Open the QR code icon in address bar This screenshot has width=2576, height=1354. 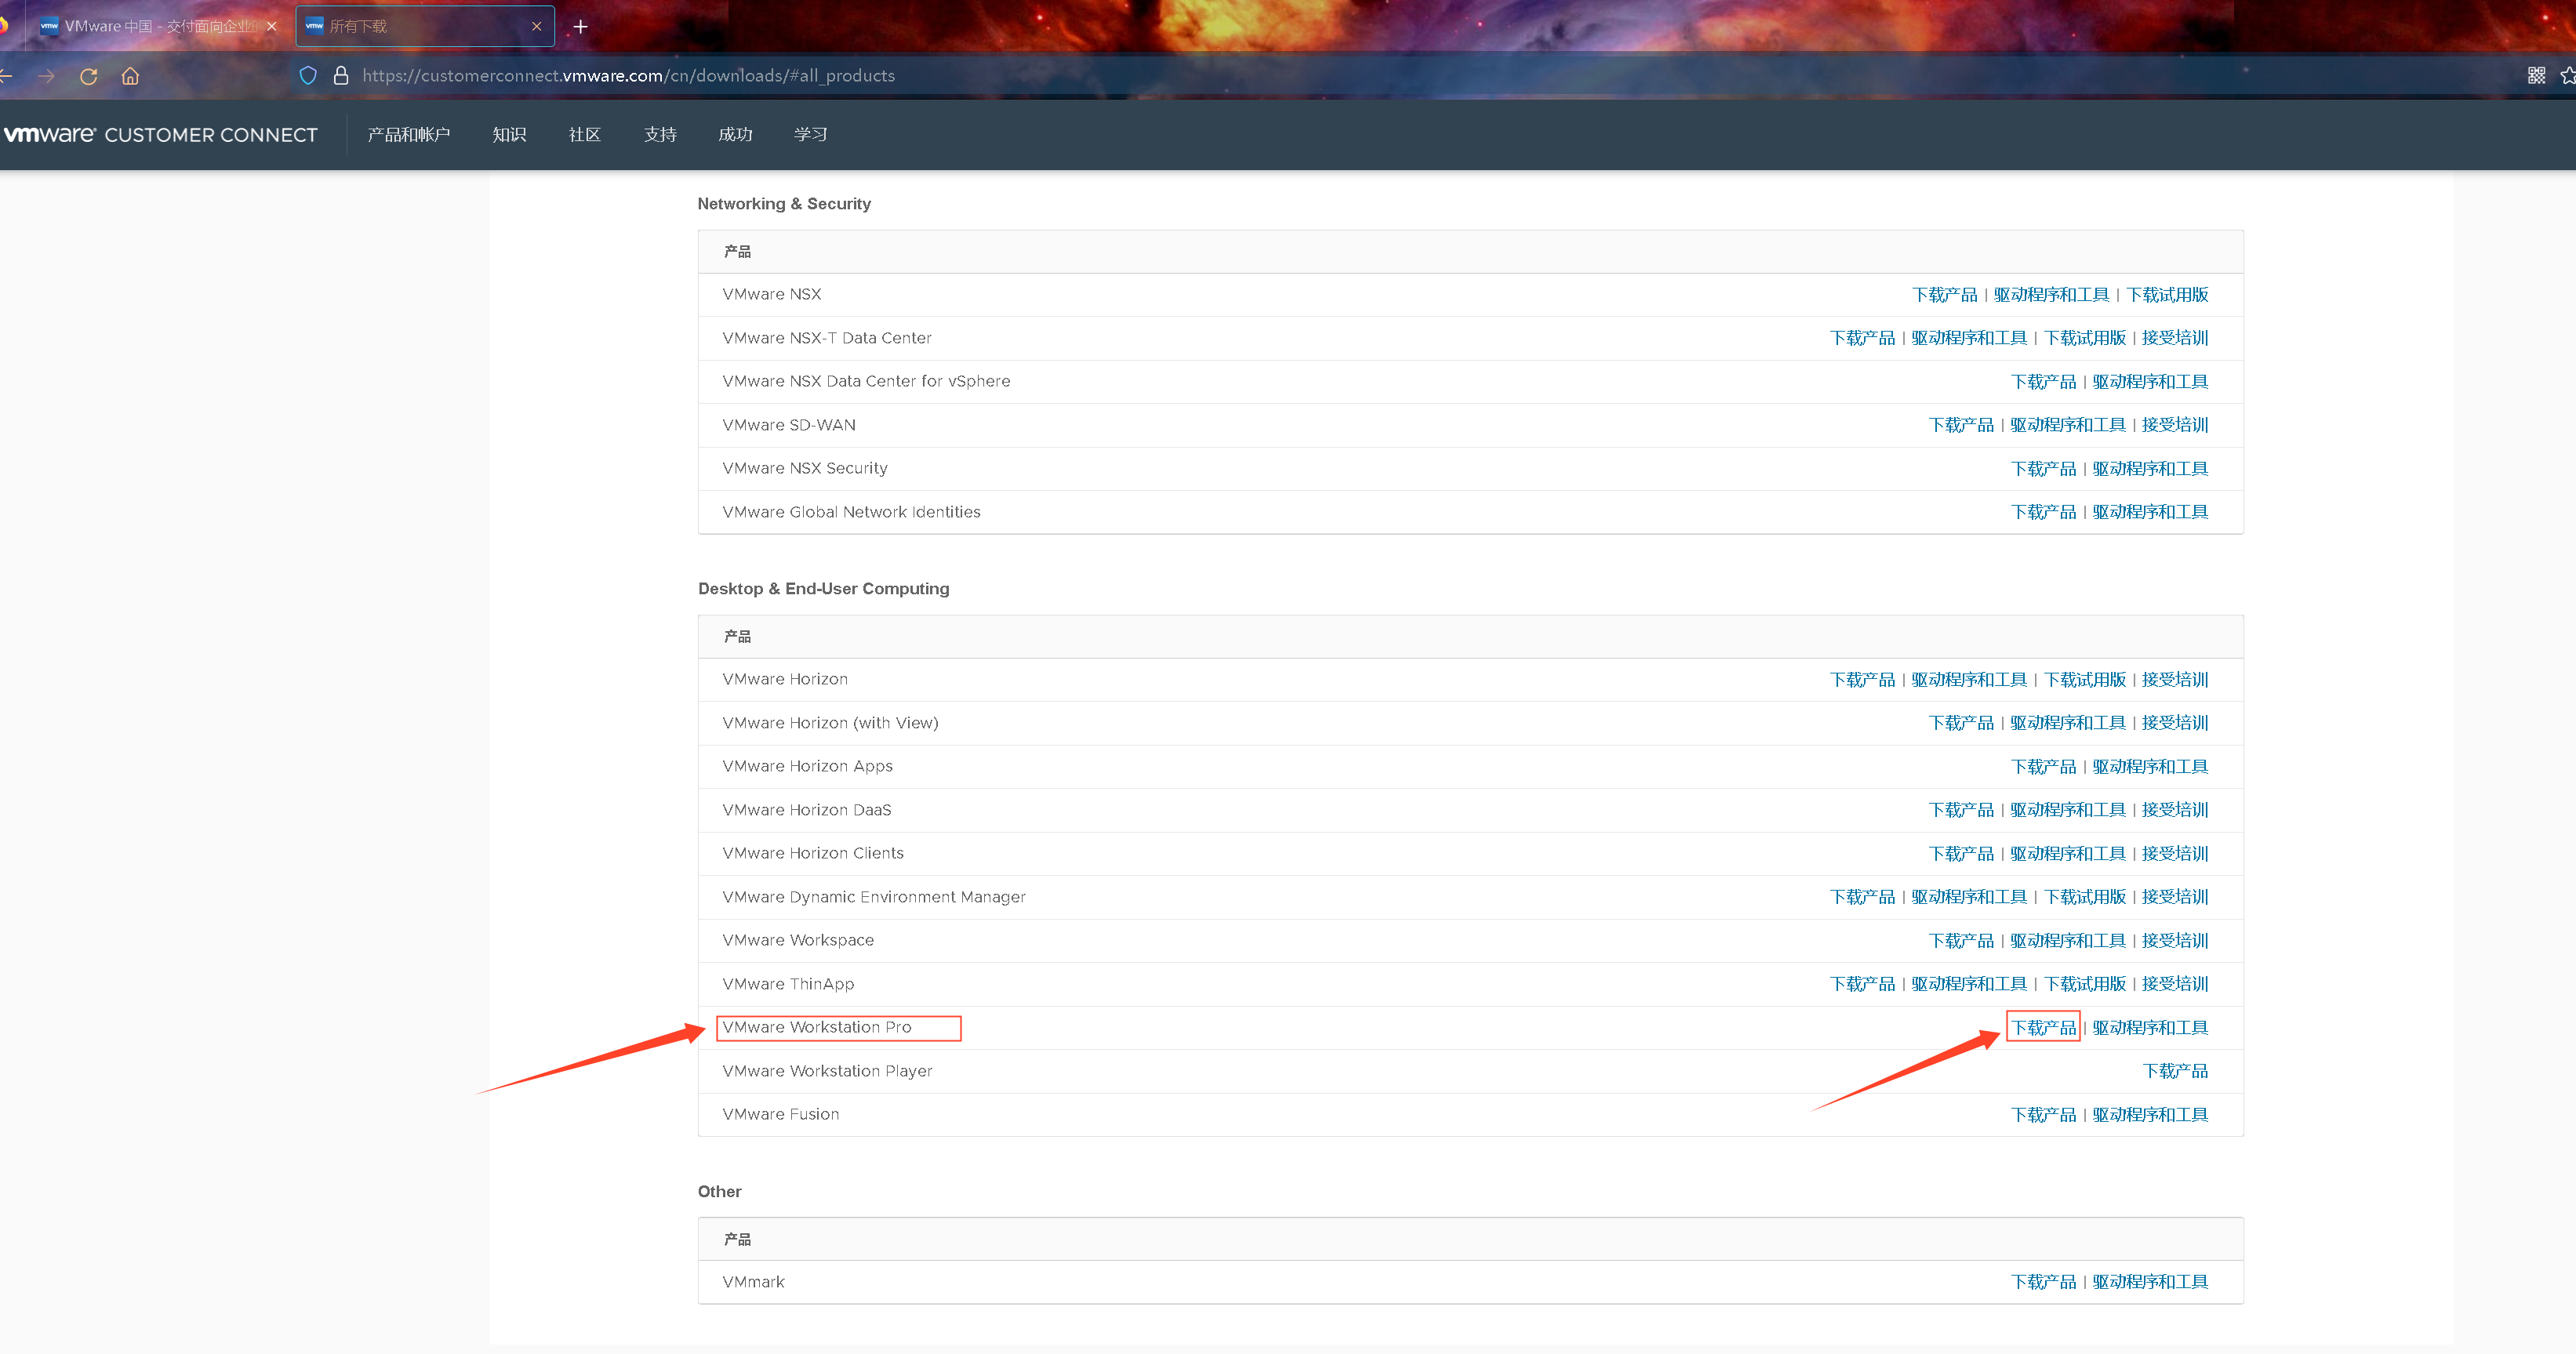point(2536,76)
